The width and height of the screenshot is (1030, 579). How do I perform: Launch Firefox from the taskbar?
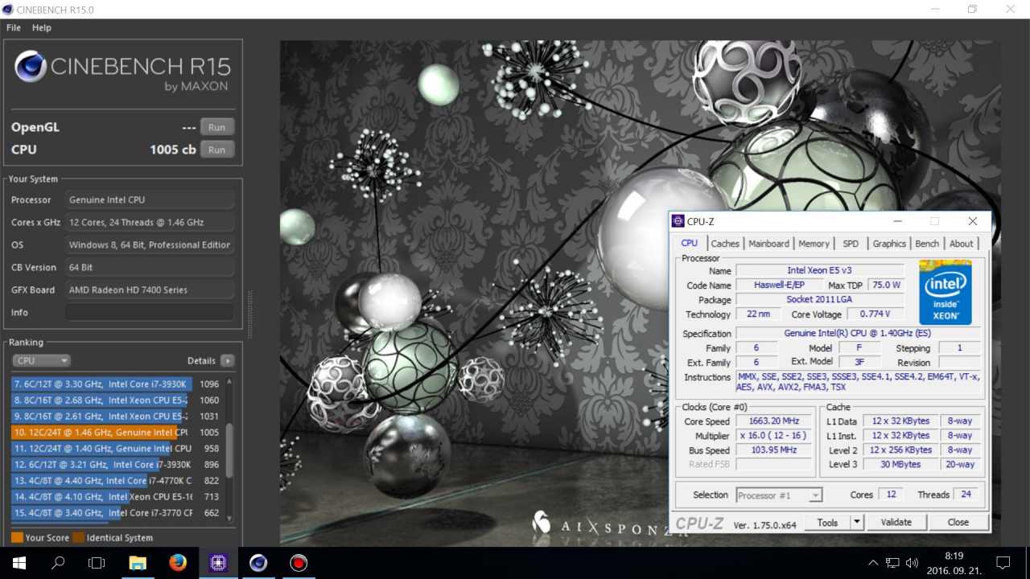(x=178, y=563)
